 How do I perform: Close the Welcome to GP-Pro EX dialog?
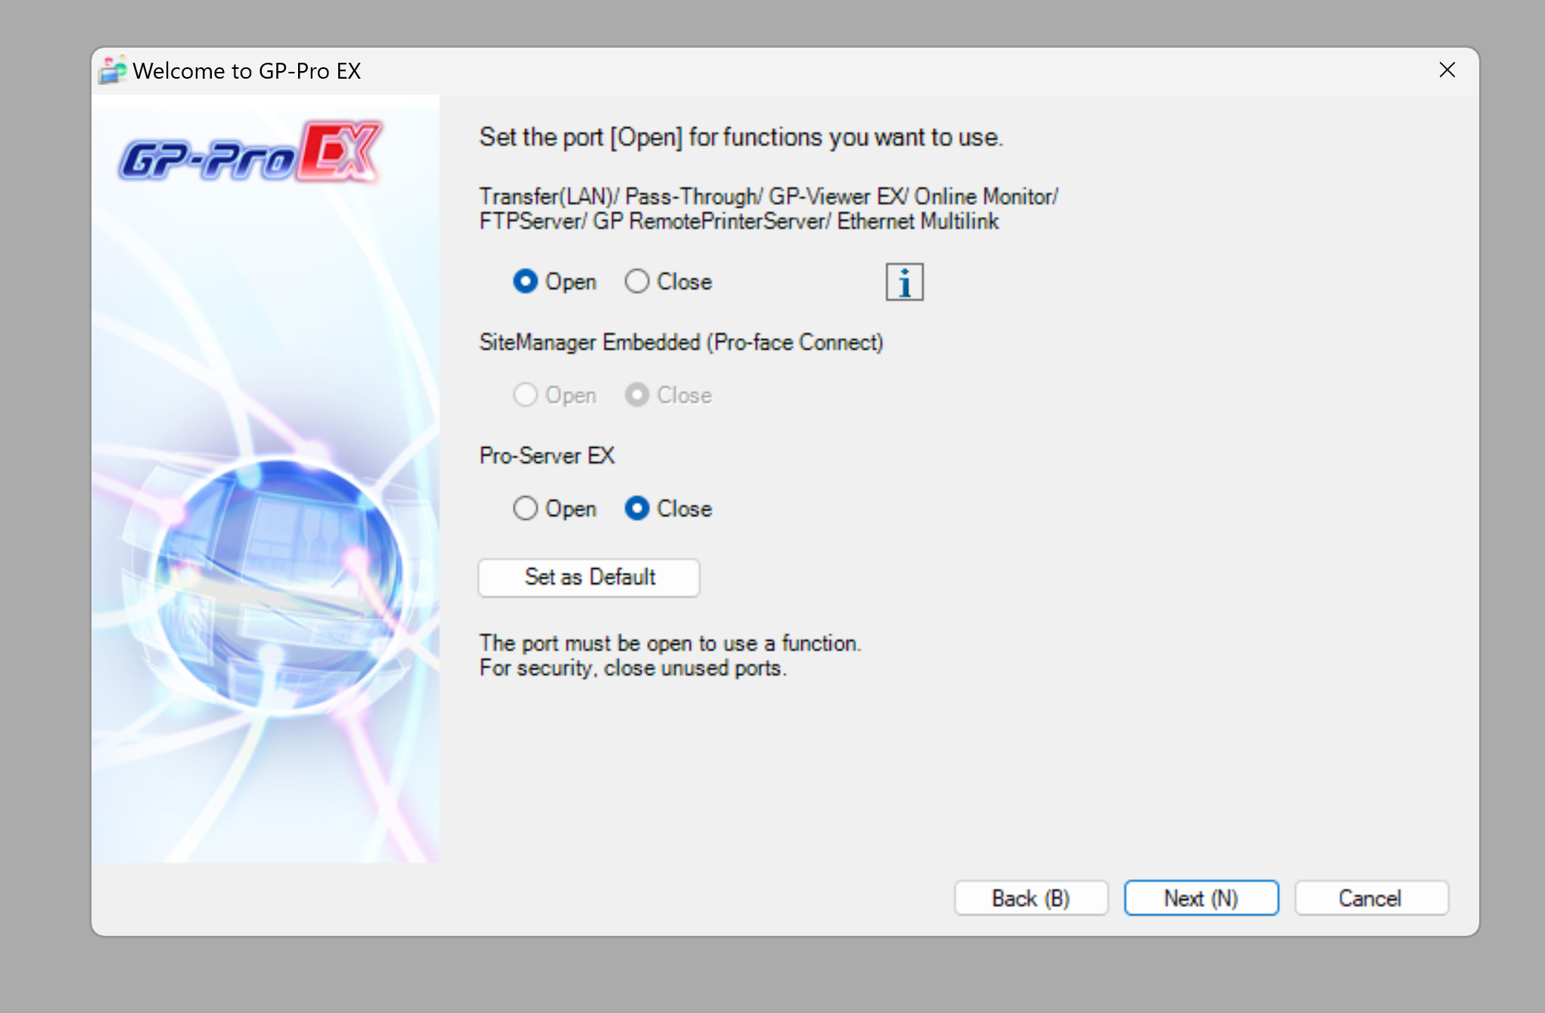1447,70
